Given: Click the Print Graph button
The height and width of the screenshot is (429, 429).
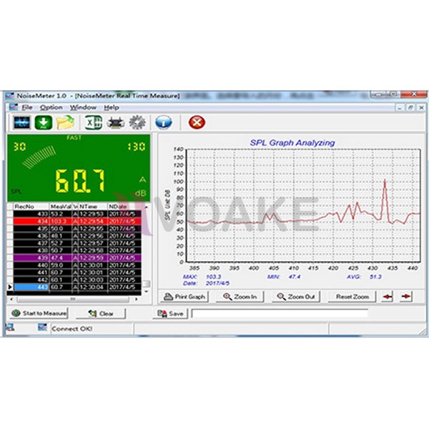Looking at the screenshot, I should tap(184, 297).
